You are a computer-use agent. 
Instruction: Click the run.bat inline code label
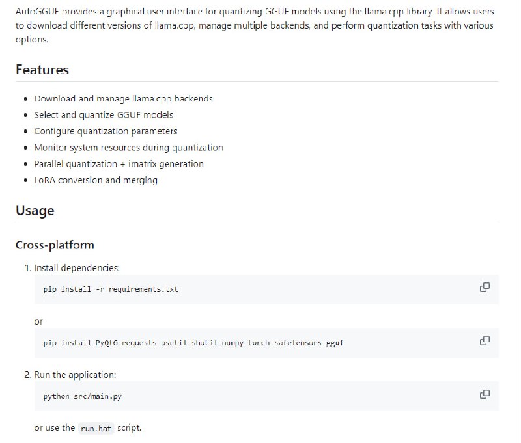[95, 429]
